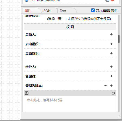Click the copy icon at panel top
Screen dimensions: 122x121
(107, 1)
